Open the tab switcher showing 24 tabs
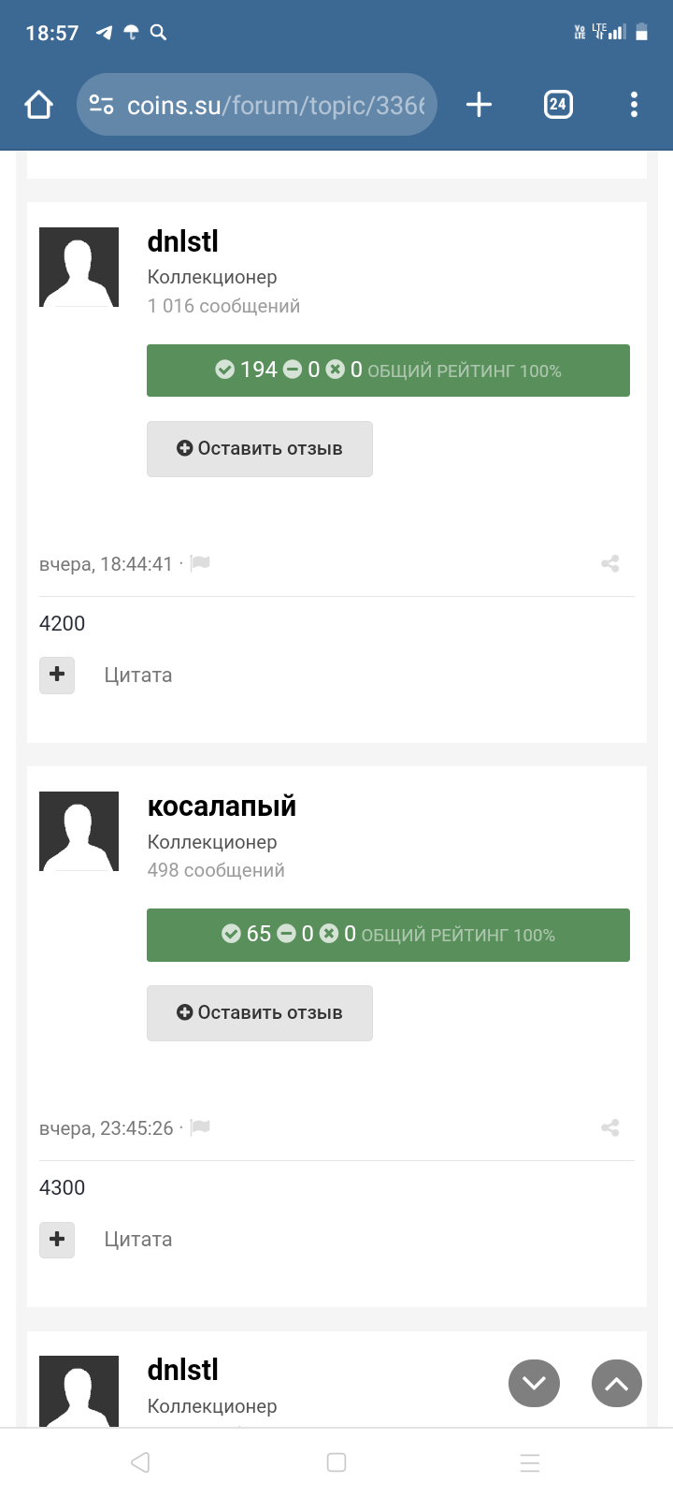Screen dimensions: 673x1497 [x=558, y=105]
